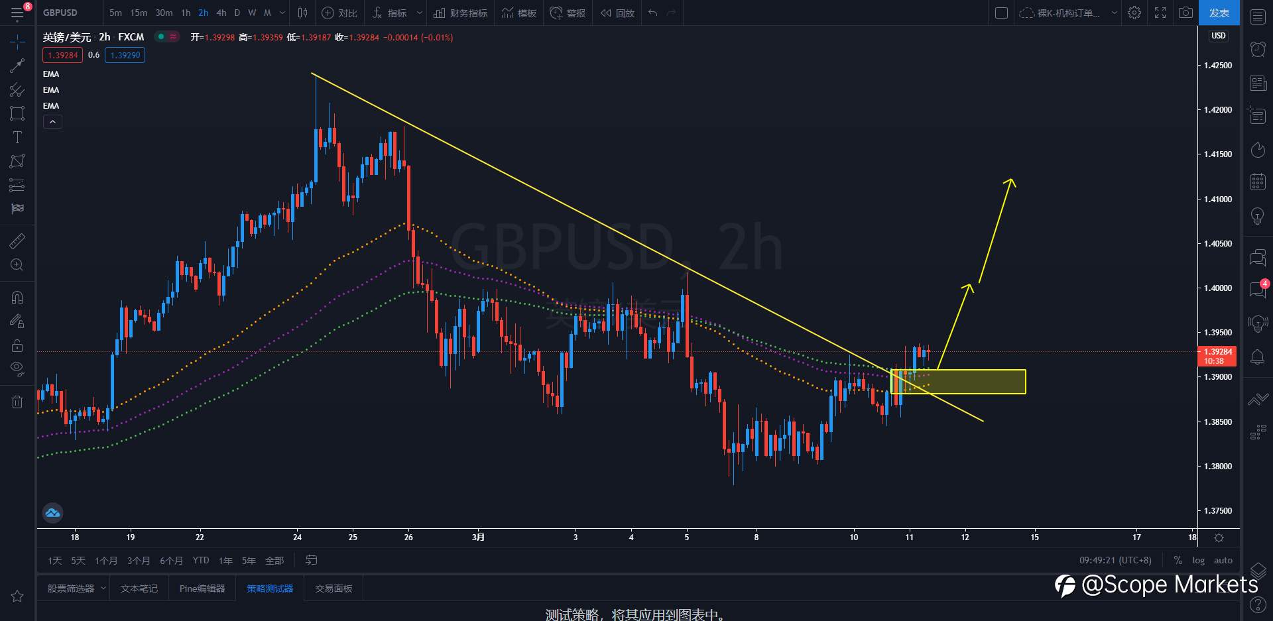Switch to the 4h timeframe
Viewport: 1273px width, 621px height.
[x=221, y=13]
